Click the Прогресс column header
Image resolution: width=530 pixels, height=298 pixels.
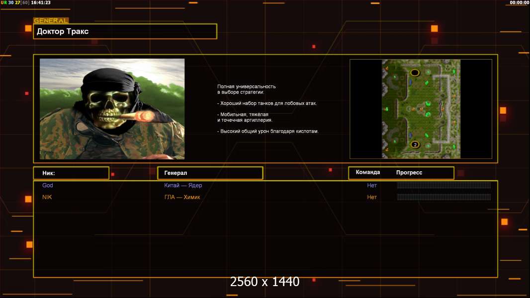tap(409, 172)
